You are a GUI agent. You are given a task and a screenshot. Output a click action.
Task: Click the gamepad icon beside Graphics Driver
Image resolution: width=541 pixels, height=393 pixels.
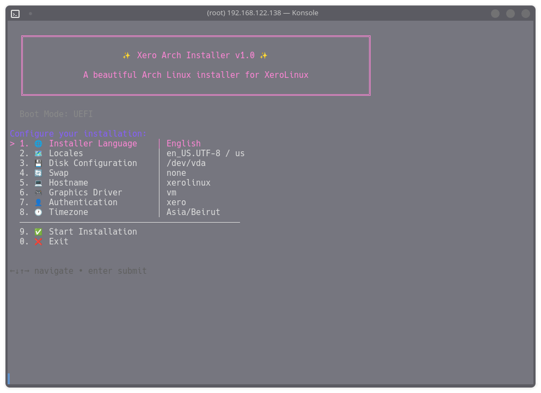click(x=38, y=193)
